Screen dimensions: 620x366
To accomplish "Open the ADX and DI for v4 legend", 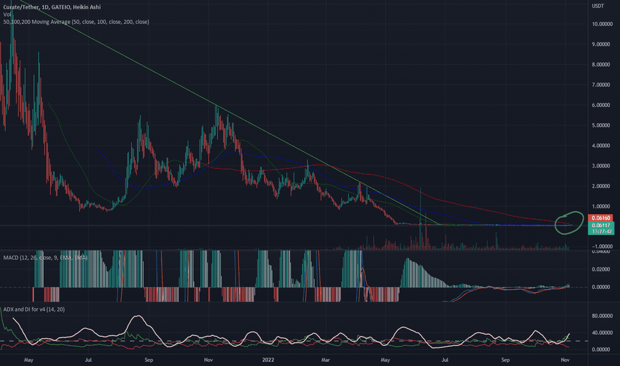I will point(34,309).
